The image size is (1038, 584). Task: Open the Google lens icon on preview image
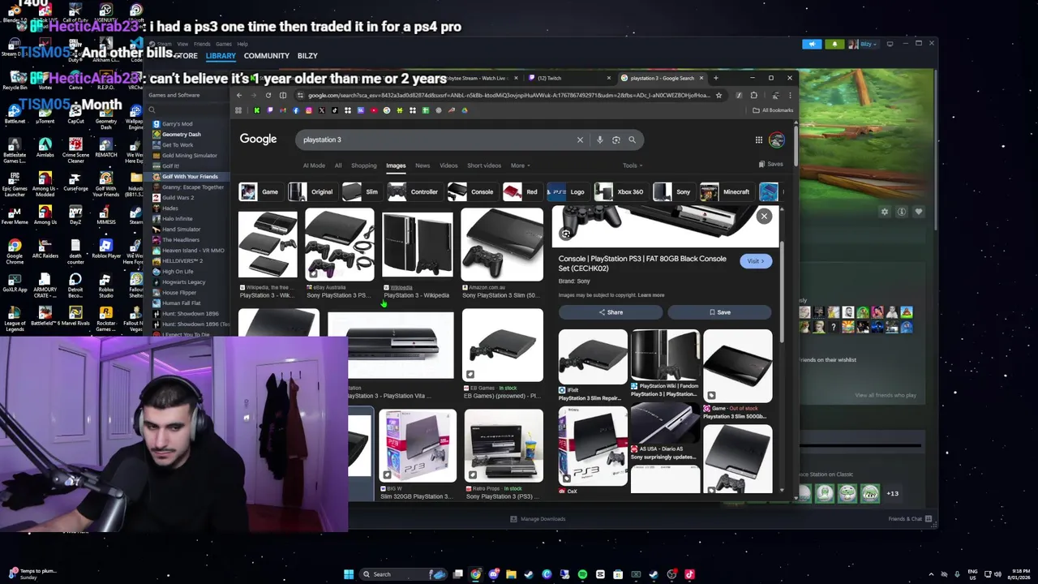point(566,234)
